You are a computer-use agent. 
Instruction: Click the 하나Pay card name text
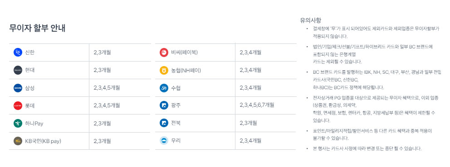[34, 124]
